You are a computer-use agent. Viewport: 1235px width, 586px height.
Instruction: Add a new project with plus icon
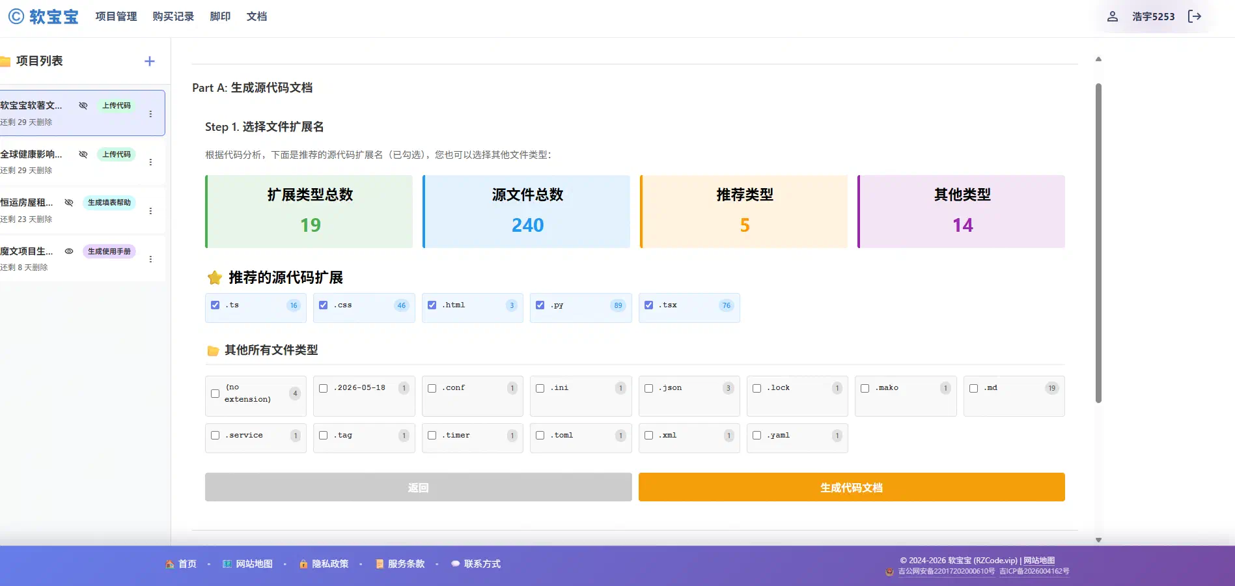150,61
